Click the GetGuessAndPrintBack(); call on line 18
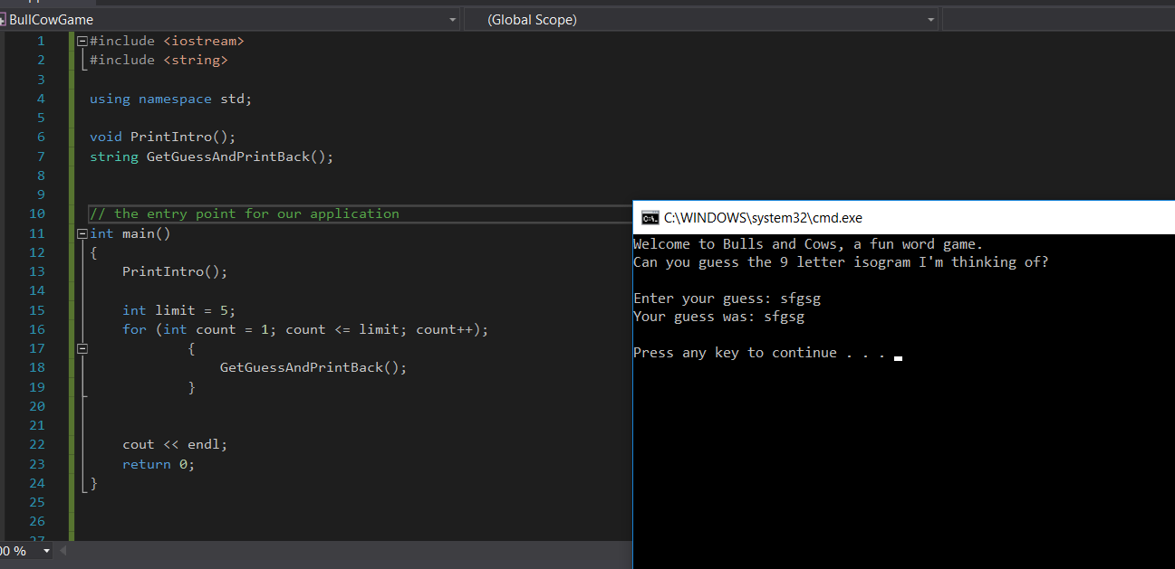Screen dimensions: 1175x569 coord(313,367)
